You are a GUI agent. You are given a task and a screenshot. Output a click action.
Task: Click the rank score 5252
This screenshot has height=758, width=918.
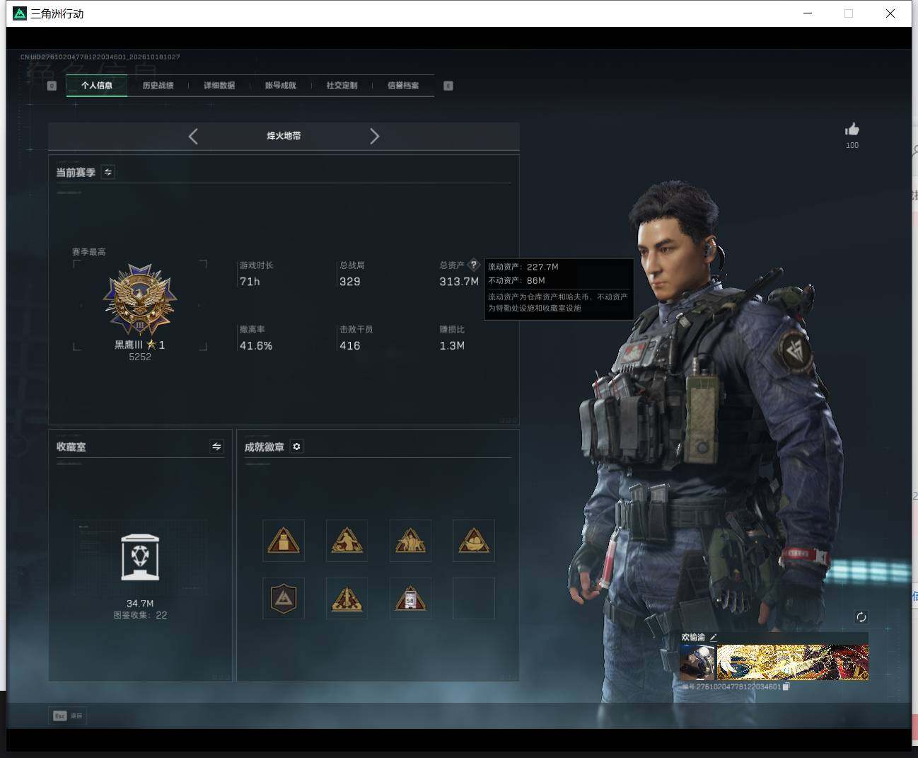point(140,357)
